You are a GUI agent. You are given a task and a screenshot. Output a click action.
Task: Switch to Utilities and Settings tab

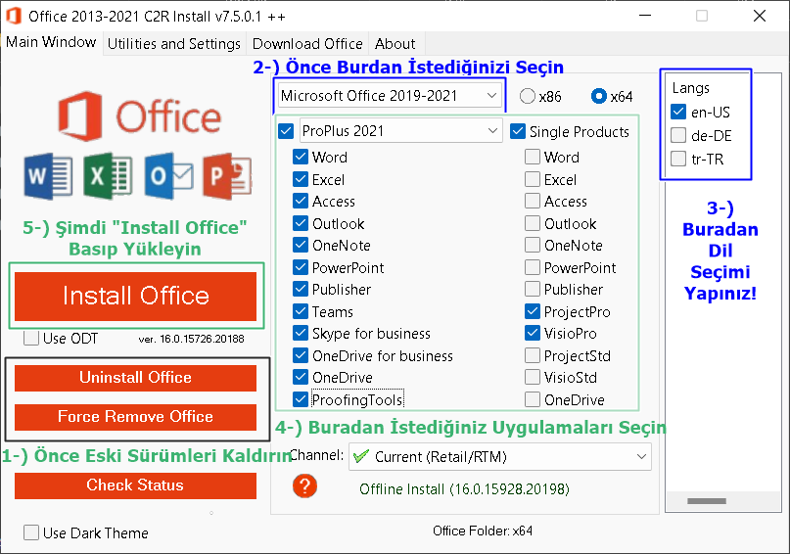click(x=174, y=44)
